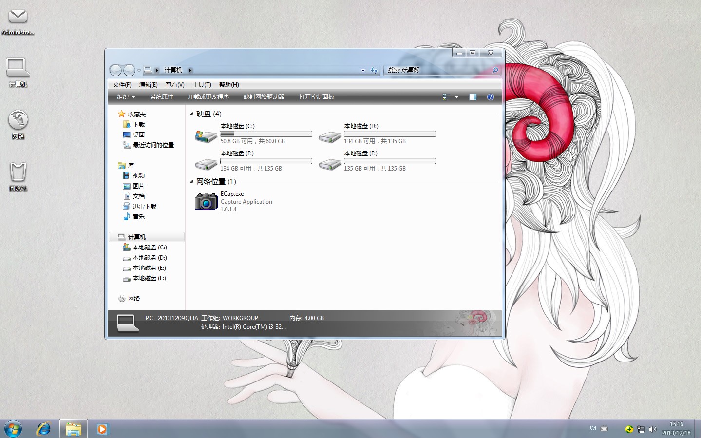The width and height of the screenshot is (701, 438).
Task: Expand the address bar history dropdown
Action: coord(363,71)
